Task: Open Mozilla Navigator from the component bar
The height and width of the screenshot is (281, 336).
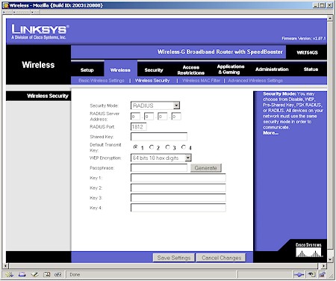Action: tap(10, 274)
